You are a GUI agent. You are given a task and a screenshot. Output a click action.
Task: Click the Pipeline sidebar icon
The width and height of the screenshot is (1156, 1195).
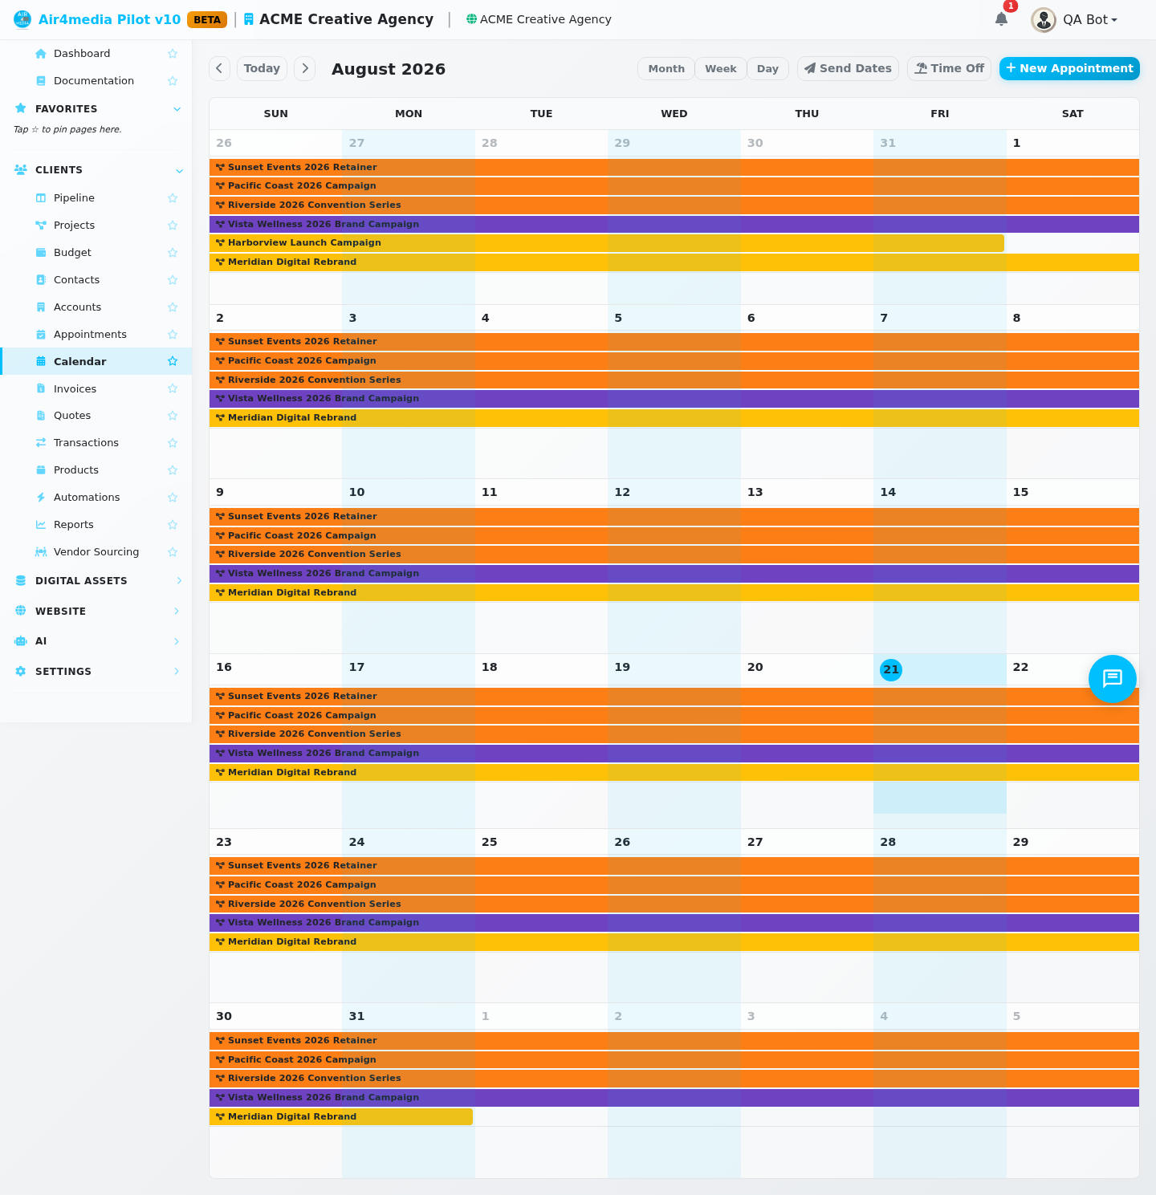pyautogui.click(x=41, y=197)
